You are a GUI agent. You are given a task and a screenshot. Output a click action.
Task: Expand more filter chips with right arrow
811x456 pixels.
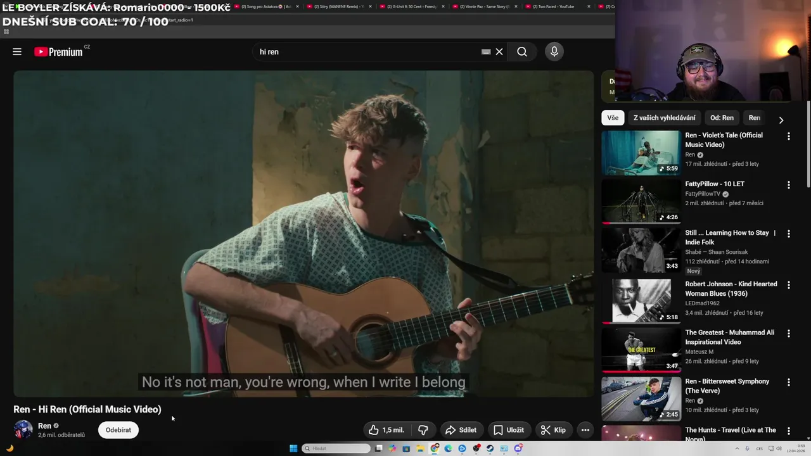[x=781, y=120]
